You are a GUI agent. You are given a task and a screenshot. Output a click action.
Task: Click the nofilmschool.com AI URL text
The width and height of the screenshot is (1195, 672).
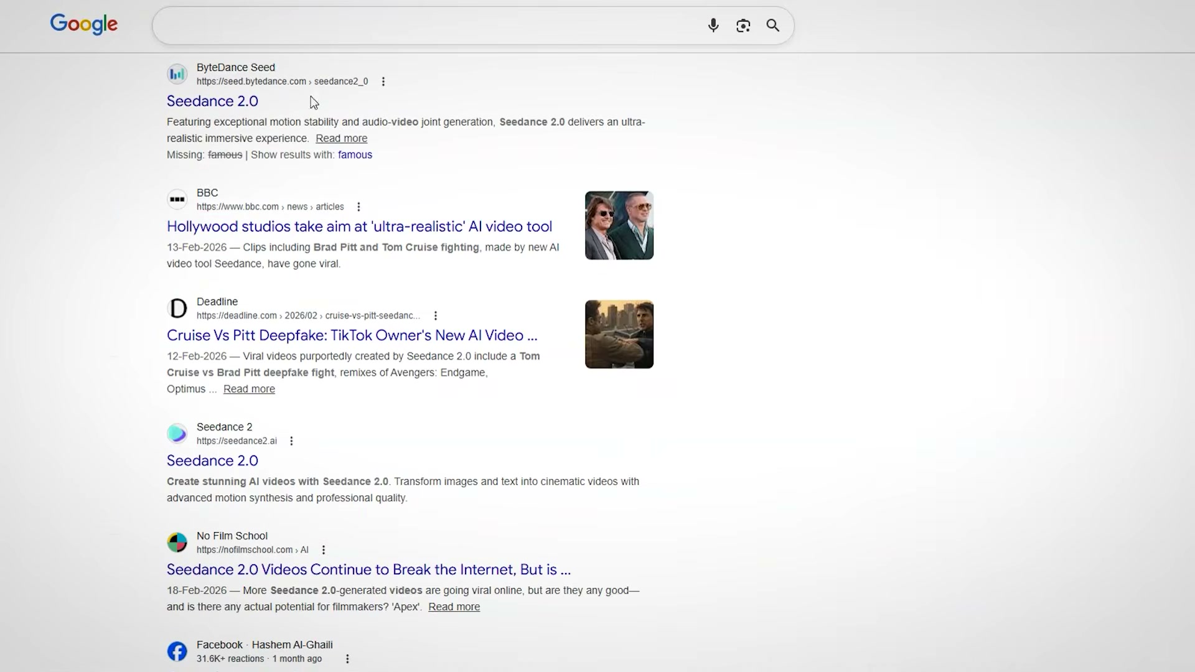[x=252, y=550]
